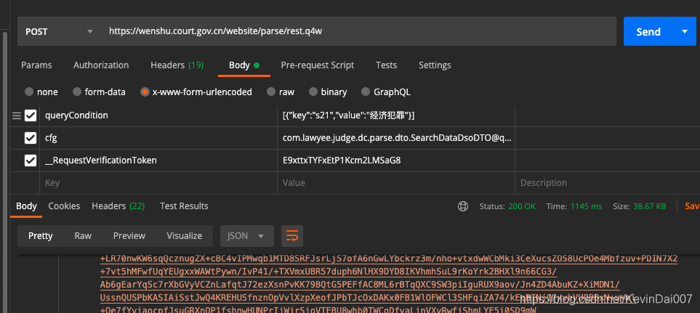Image resolution: width=700 pixels, height=313 pixels.
Task: Choose the GraphQL body type
Action: (386, 92)
